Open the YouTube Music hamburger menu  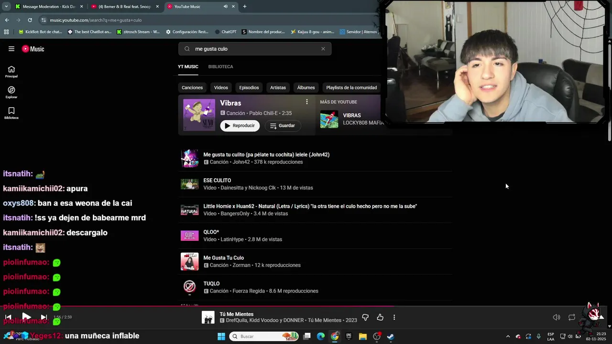11,49
